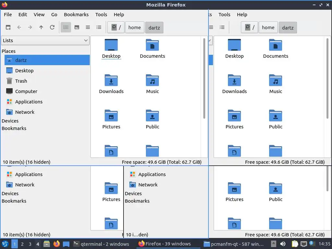Switch to compact view in upper-left window
The width and height of the screenshot is (332, 249).
[x=88, y=27]
